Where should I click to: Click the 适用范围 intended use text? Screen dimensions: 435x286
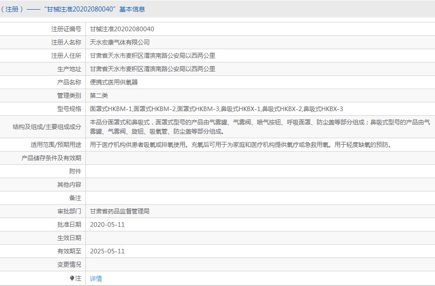point(240,145)
